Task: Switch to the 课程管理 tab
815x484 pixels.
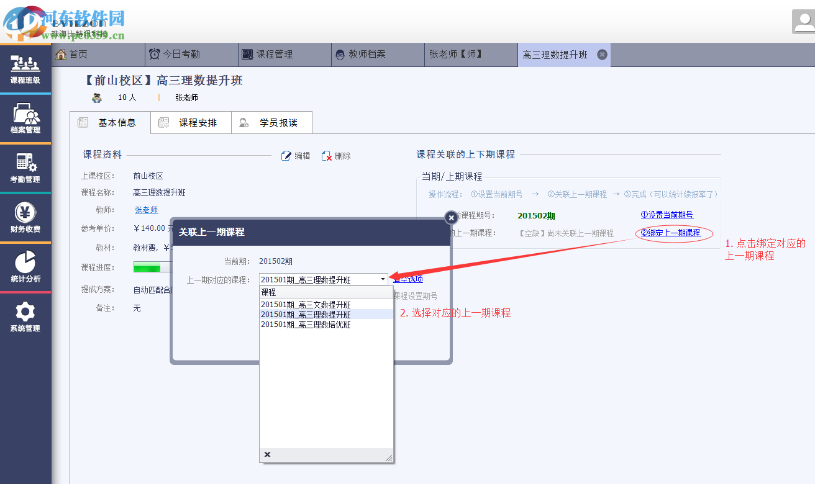Action: pos(285,55)
